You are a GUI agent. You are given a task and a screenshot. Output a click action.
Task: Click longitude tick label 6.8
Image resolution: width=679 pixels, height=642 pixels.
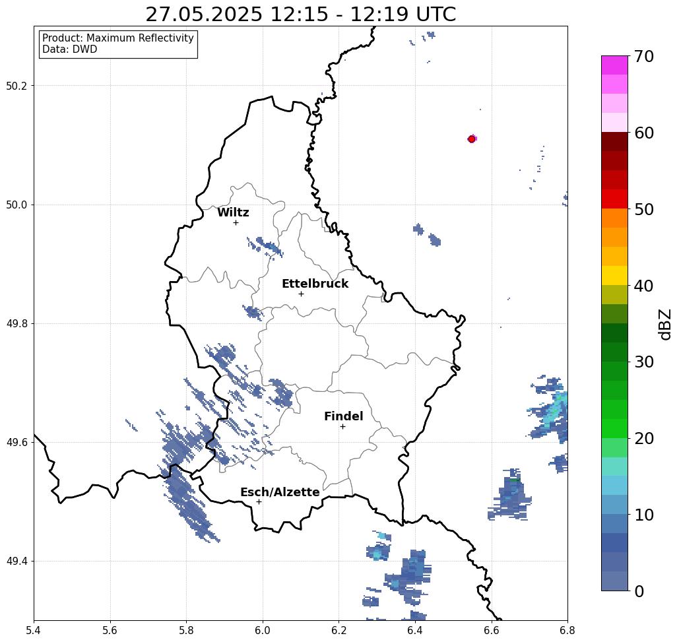click(x=567, y=630)
